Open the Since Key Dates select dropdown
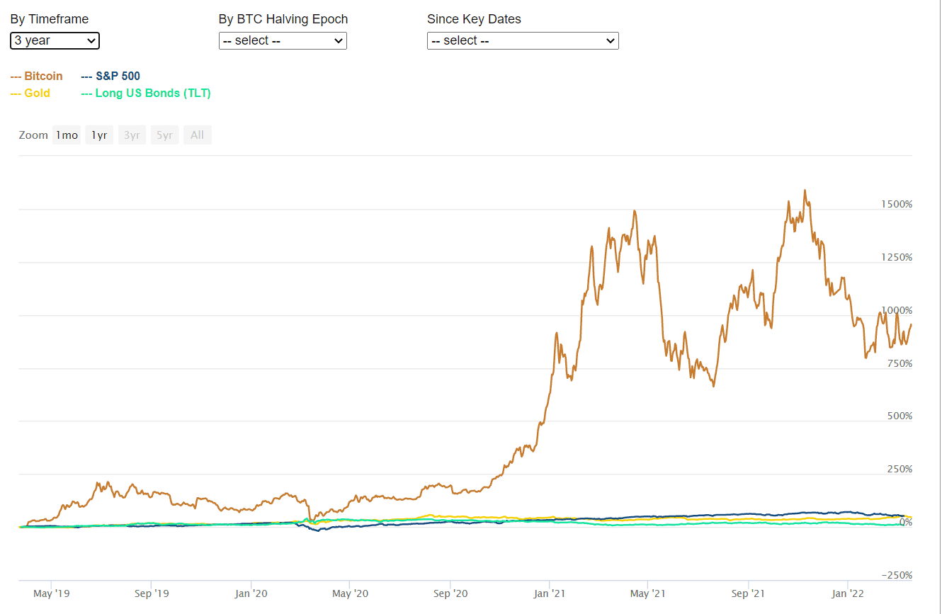Image resolution: width=942 pixels, height=614 pixels. point(523,40)
